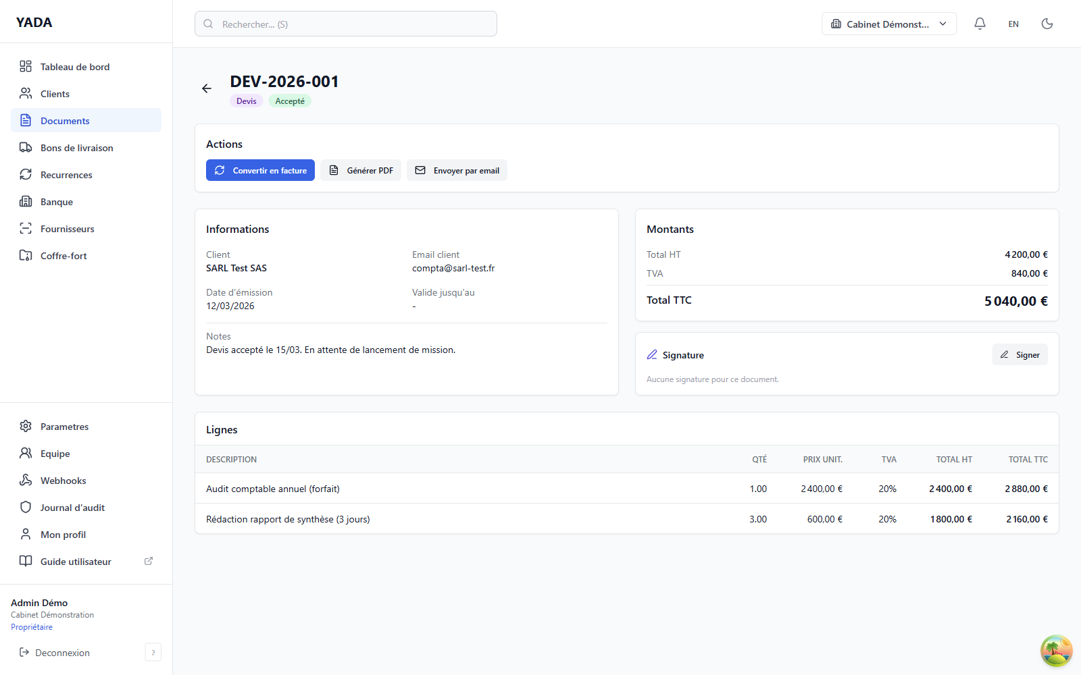Click Générer PDF button
This screenshot has height=675, width=1081.
click(361, 170)
